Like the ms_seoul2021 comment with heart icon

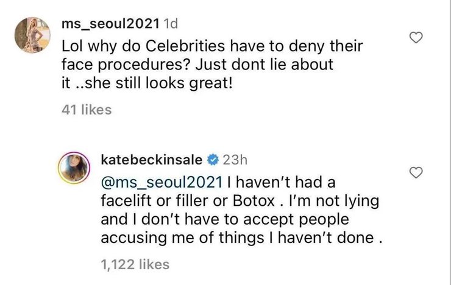pyautogui.click(x=416, y=39)
